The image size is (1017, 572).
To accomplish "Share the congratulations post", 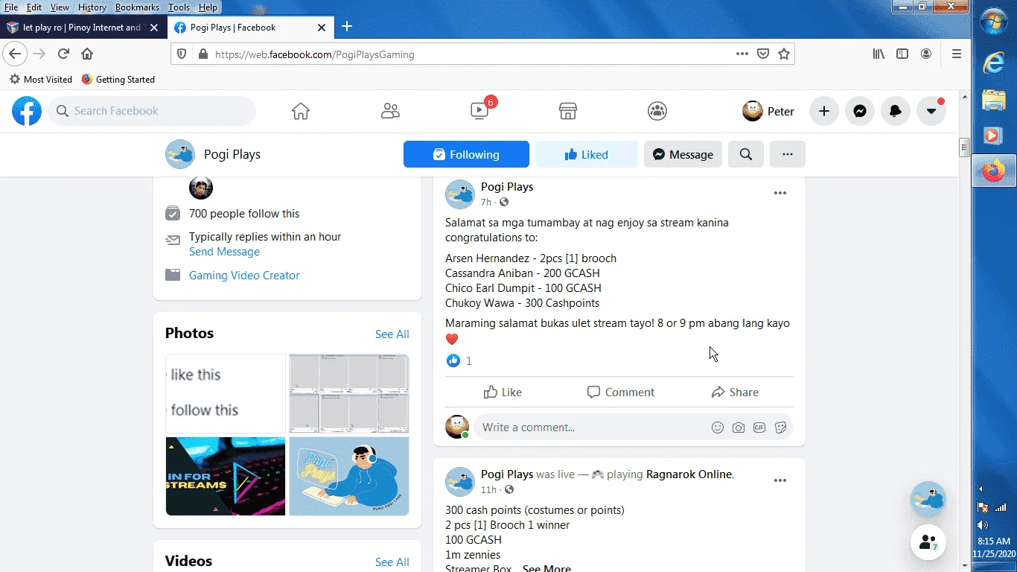I will pos(735,392).
